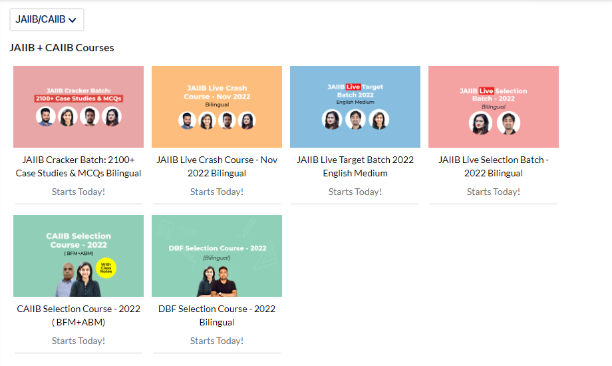Viewport: 612px width, 366px height.
Task: Click the JAIIB Live Selection Batch thumbnail
Action: click(494, 106)
